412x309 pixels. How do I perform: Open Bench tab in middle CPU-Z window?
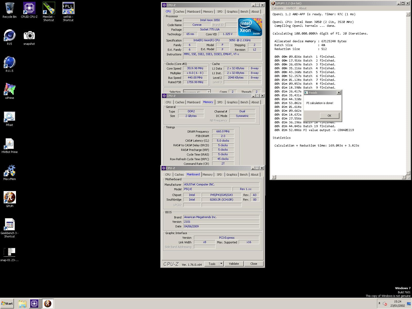click(x=244, y=102)
